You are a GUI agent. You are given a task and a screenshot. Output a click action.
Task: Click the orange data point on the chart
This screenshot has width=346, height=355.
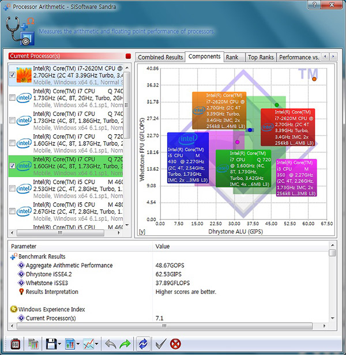pyautogui.click(x=314, y=79)
